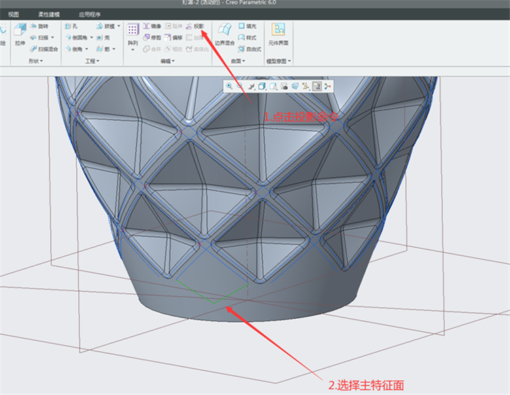Expand the 编辑 (Editing) group dropdown
Screen dimensions: 510x395
pos(167,61)
